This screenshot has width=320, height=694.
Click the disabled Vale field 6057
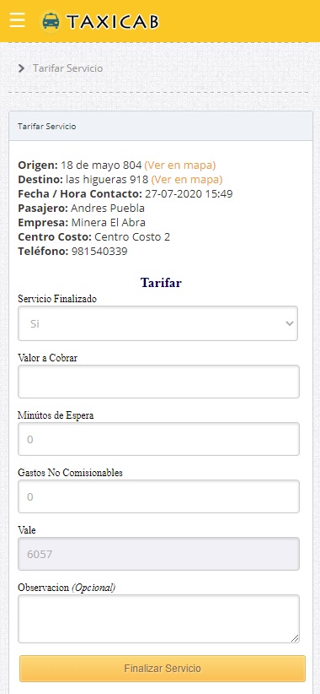(158, 554)
